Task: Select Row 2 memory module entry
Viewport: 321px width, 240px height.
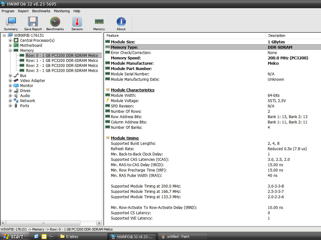Action: (62, 66)
